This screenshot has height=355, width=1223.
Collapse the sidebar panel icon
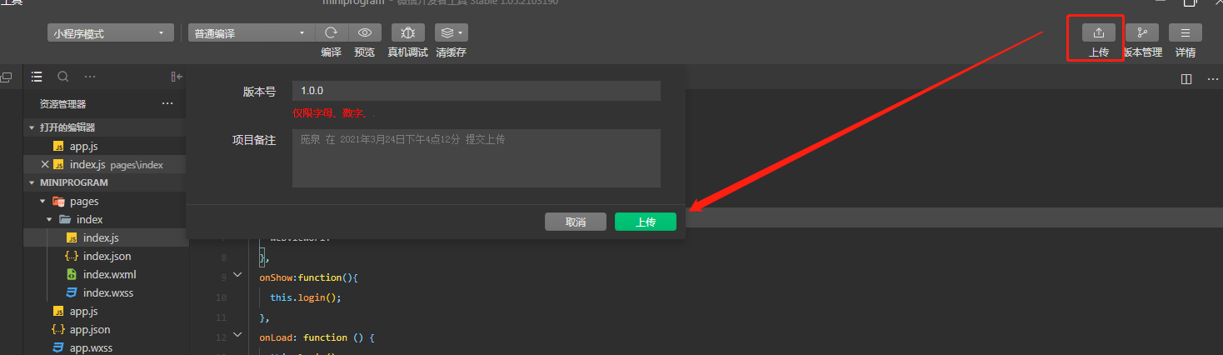coord(176,77)
